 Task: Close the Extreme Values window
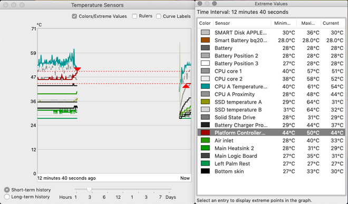click(199, 4)
